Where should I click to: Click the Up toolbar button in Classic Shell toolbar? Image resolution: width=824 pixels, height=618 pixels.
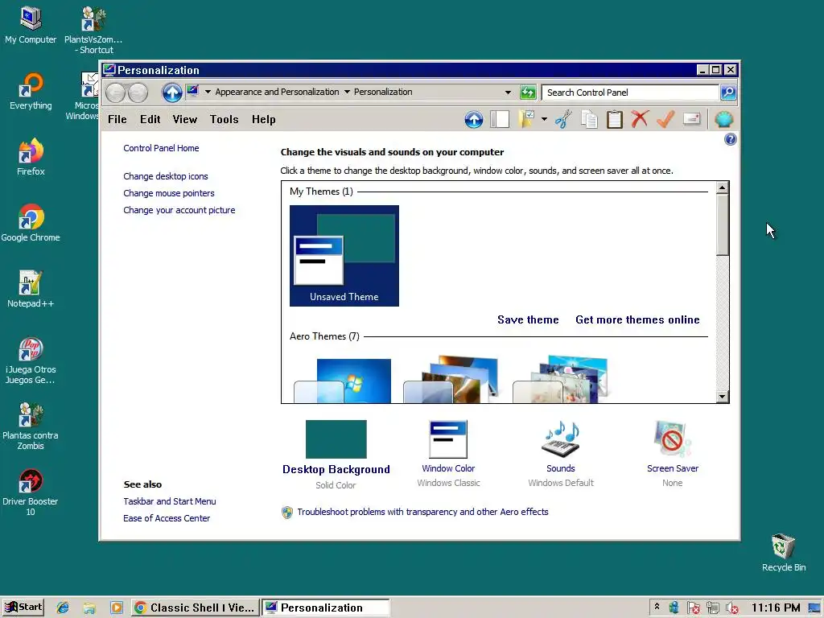tap(473, 120)
